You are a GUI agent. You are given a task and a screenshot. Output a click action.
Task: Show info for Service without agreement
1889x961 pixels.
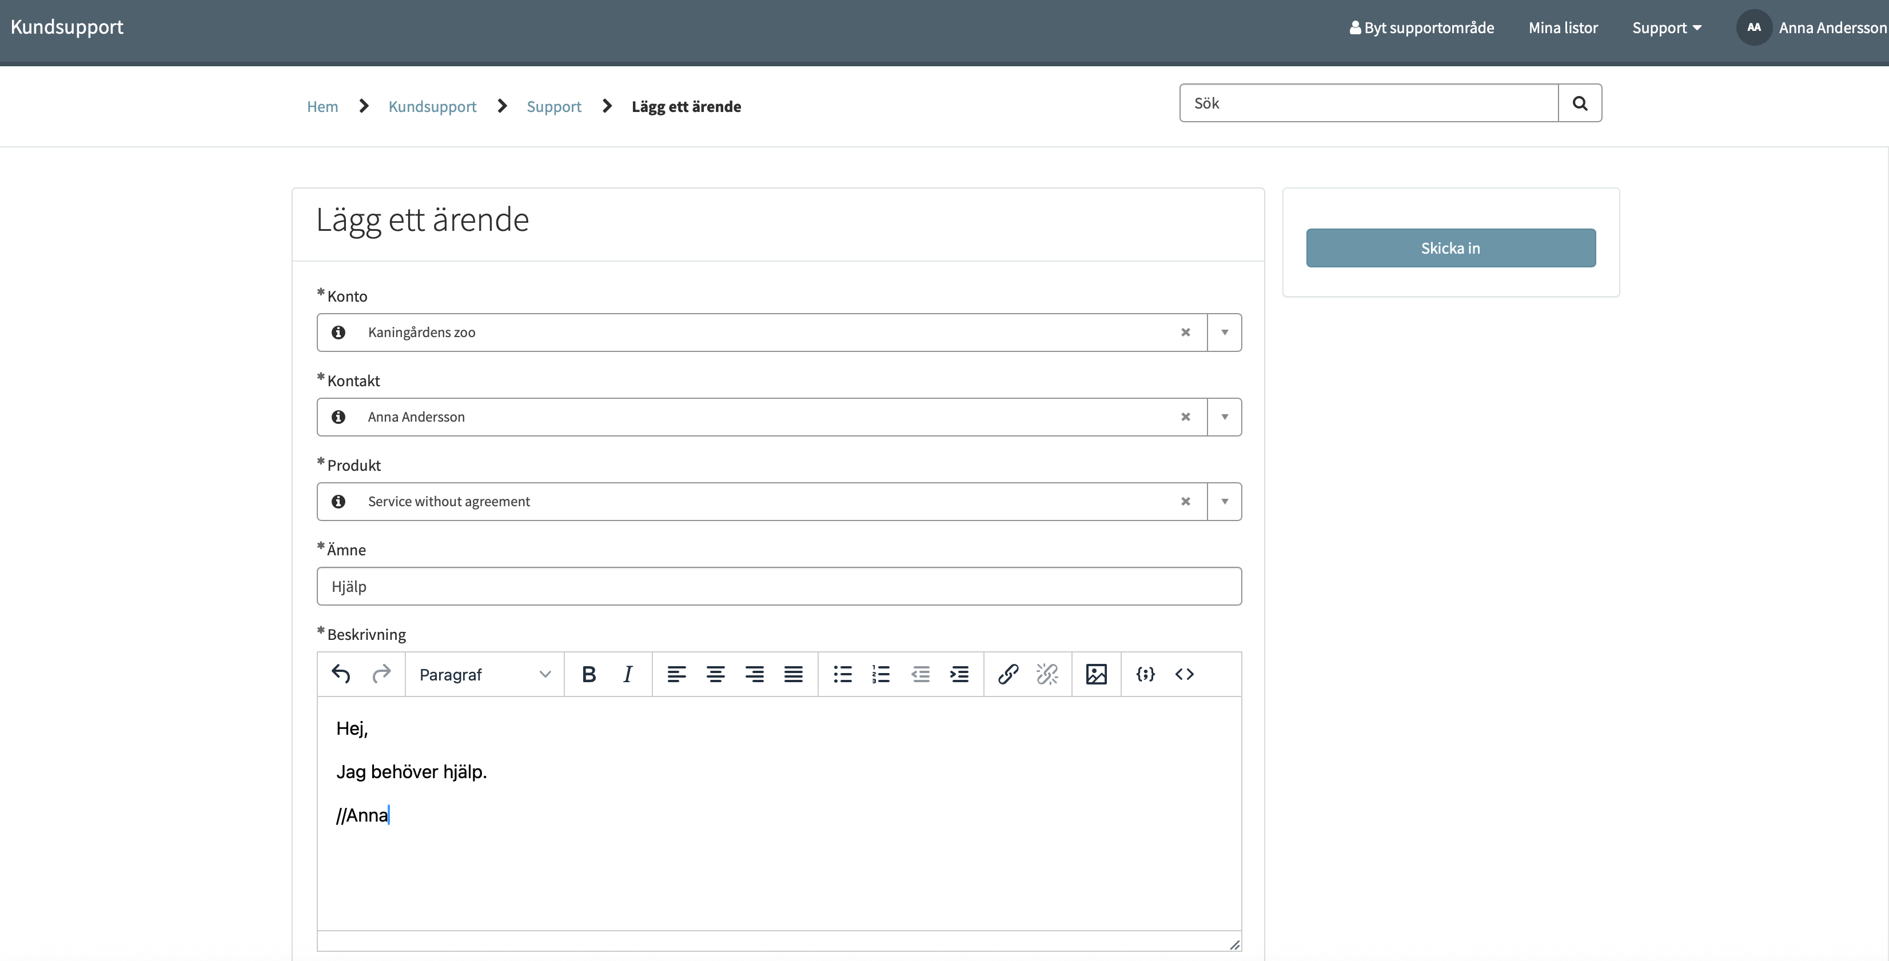point(338,502)
